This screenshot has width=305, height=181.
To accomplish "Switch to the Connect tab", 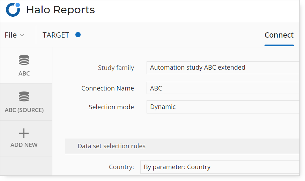I will [279, 35].
